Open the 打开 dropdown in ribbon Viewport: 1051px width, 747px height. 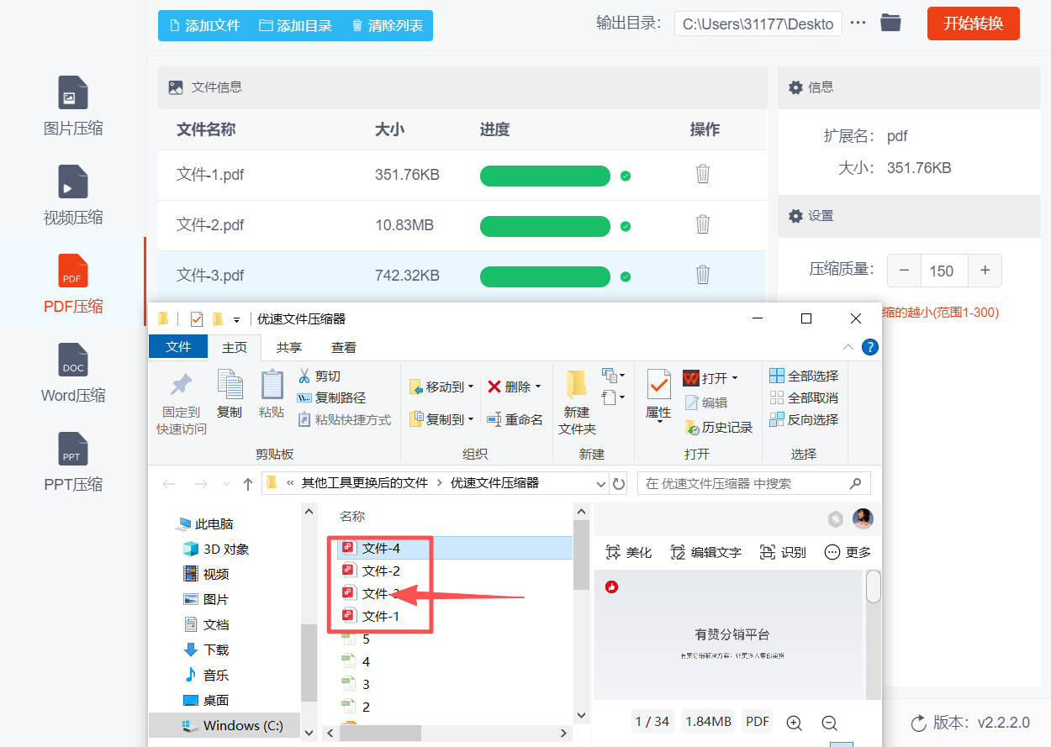(710, 378)
